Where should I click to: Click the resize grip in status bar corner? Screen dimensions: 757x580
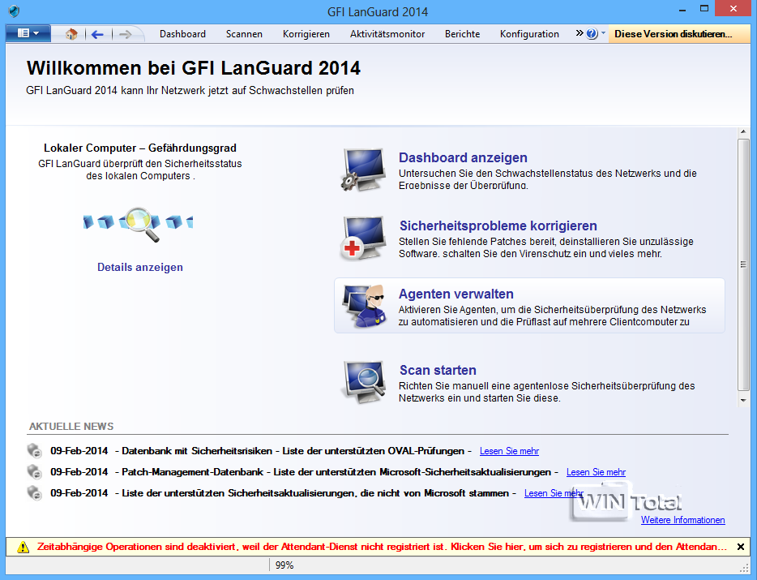click(x=744, y=568)
